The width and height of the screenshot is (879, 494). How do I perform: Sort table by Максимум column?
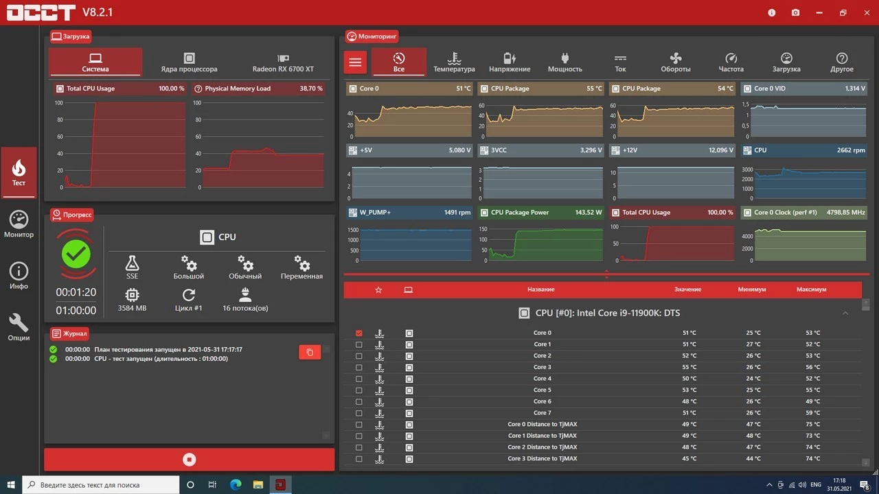[811, 290]
